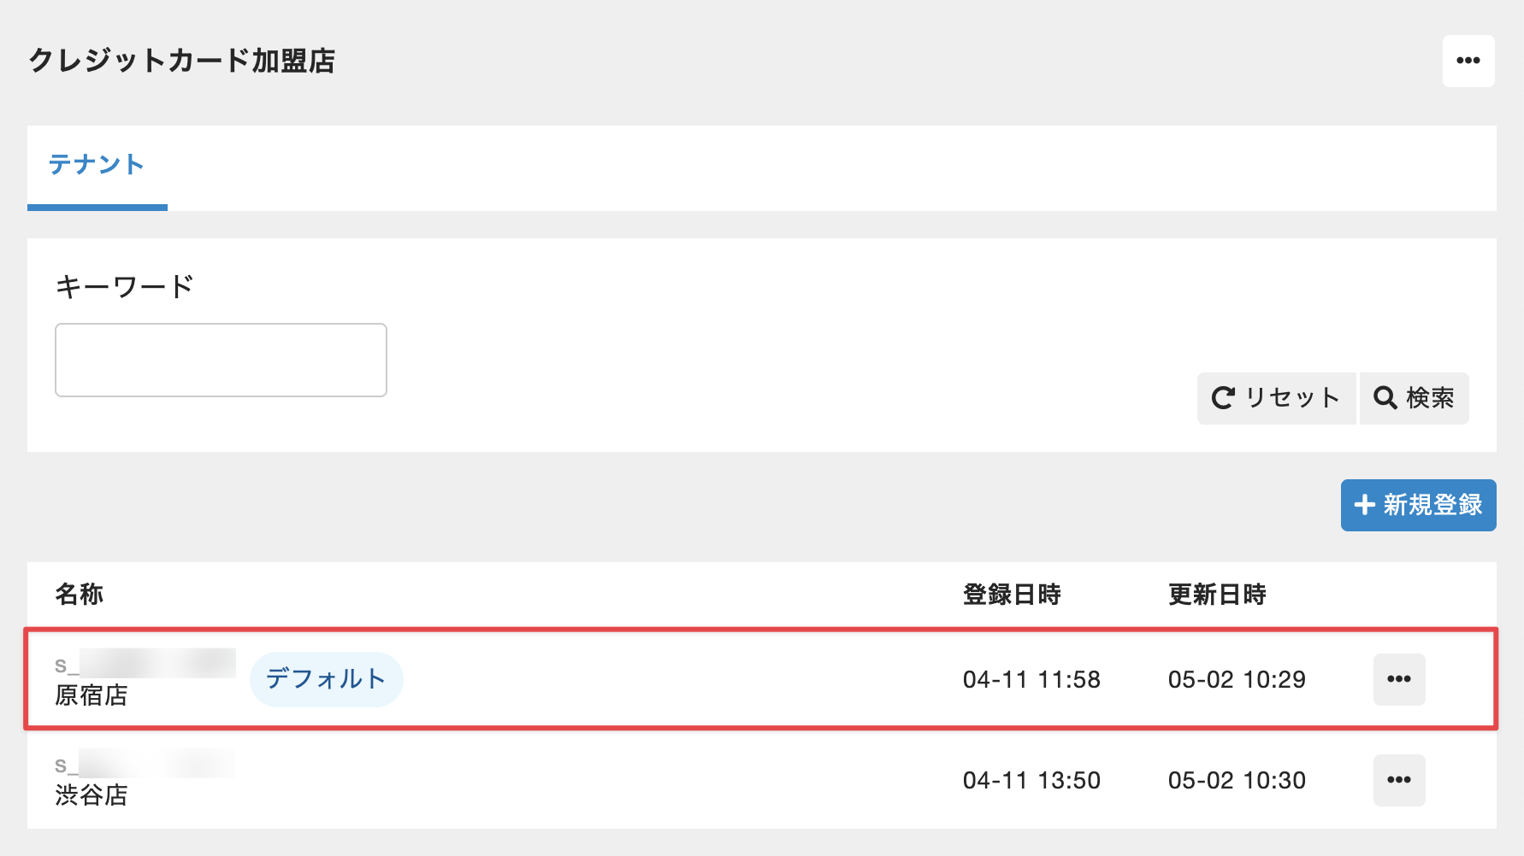Image resolution: width=1524 pixels, height=856 pixels.
Task: Click the 更新日時 column header
Action: (1217, 594)
